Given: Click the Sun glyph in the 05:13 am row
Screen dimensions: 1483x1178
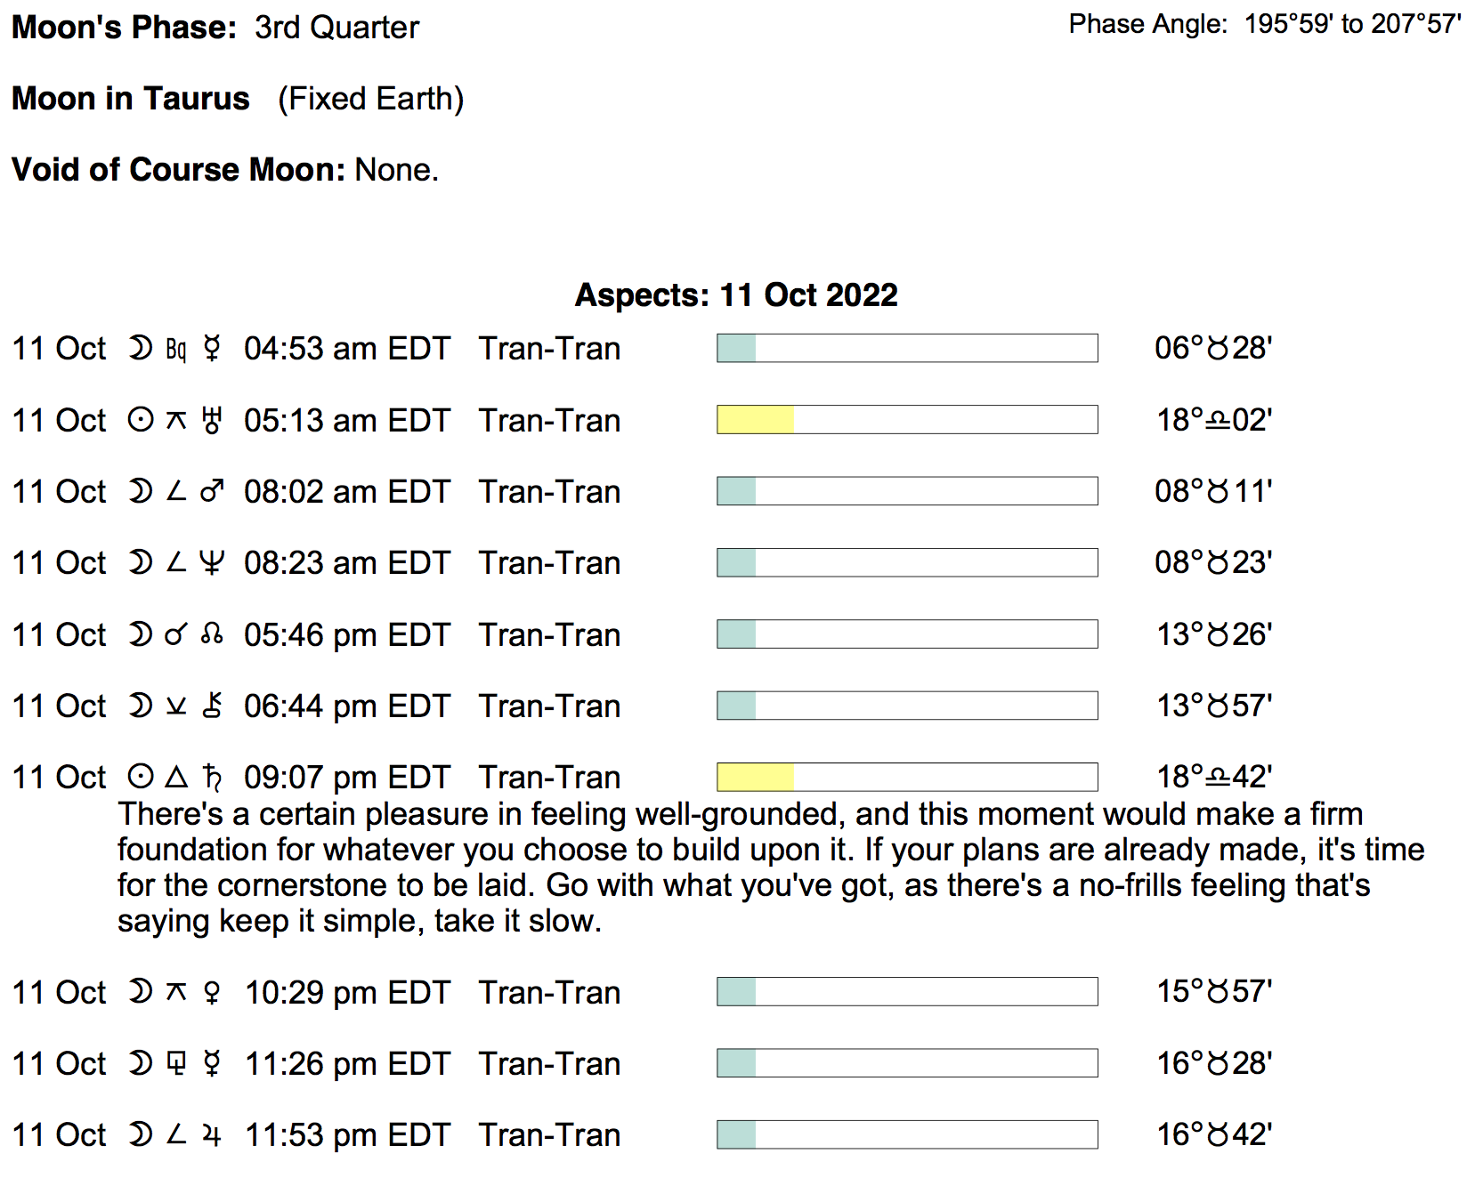Looking at the screenshot, I should click(141, 420).
